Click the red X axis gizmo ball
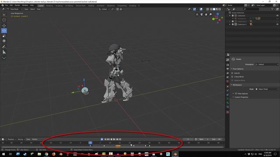The width and height of the screenshot is (280, 157). pos(220,20)
